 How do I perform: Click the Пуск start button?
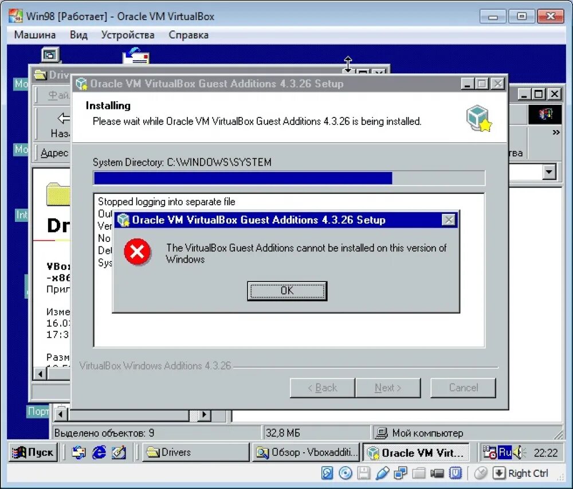pos(33,452)
